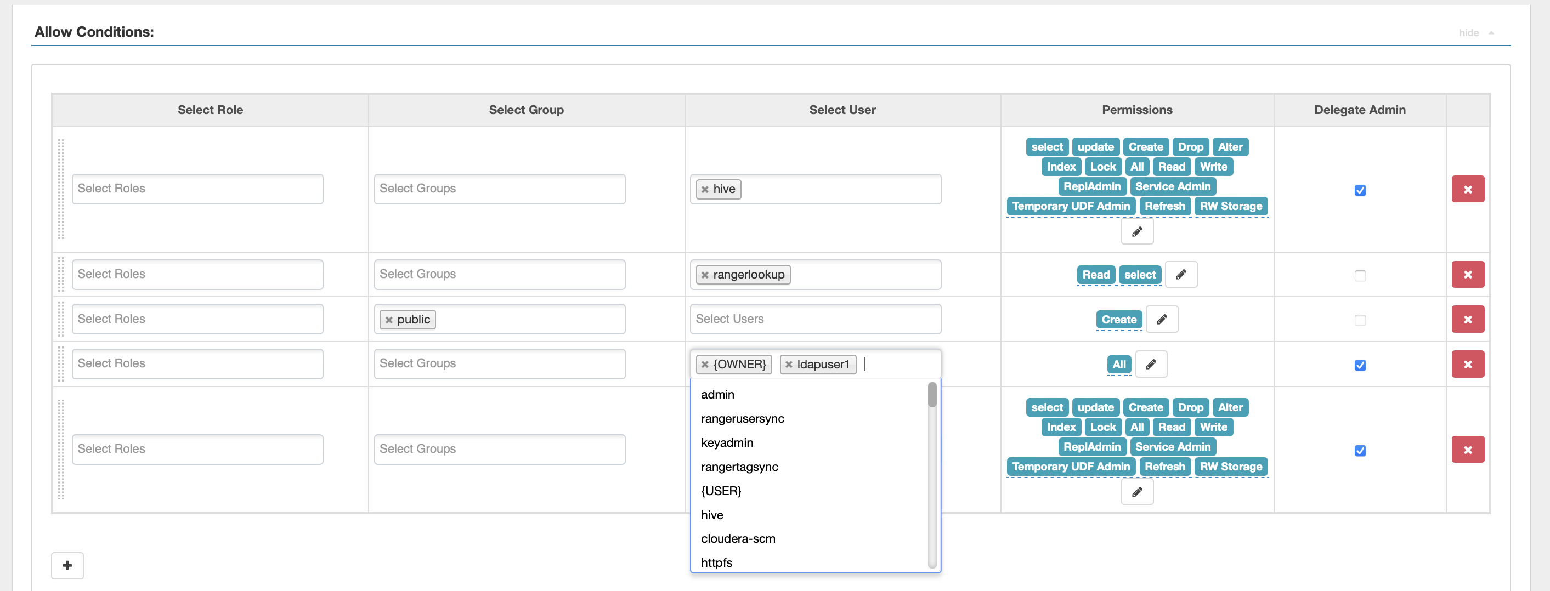Remove the rangerlookup condition row
Screen dimensions: 1550x591
[x=1467, y=275]
